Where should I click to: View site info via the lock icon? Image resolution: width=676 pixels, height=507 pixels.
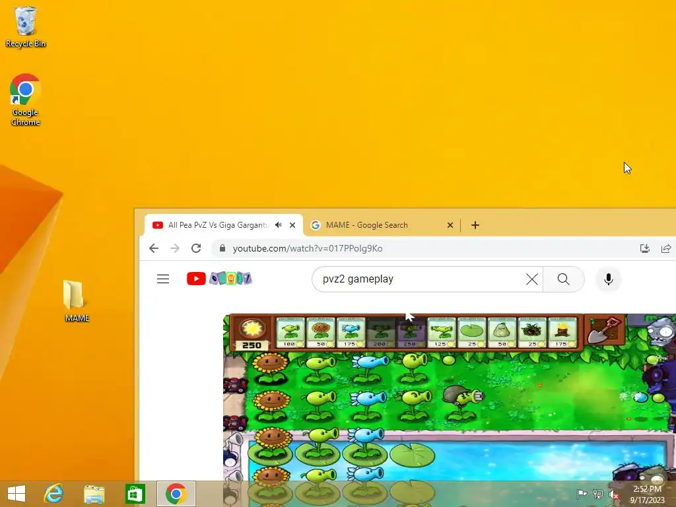pyautogui.click(x=222, y=248)
